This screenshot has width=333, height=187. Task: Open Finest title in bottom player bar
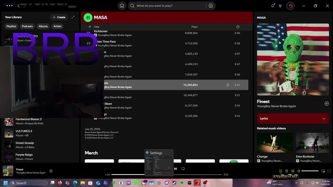(20, 169)
